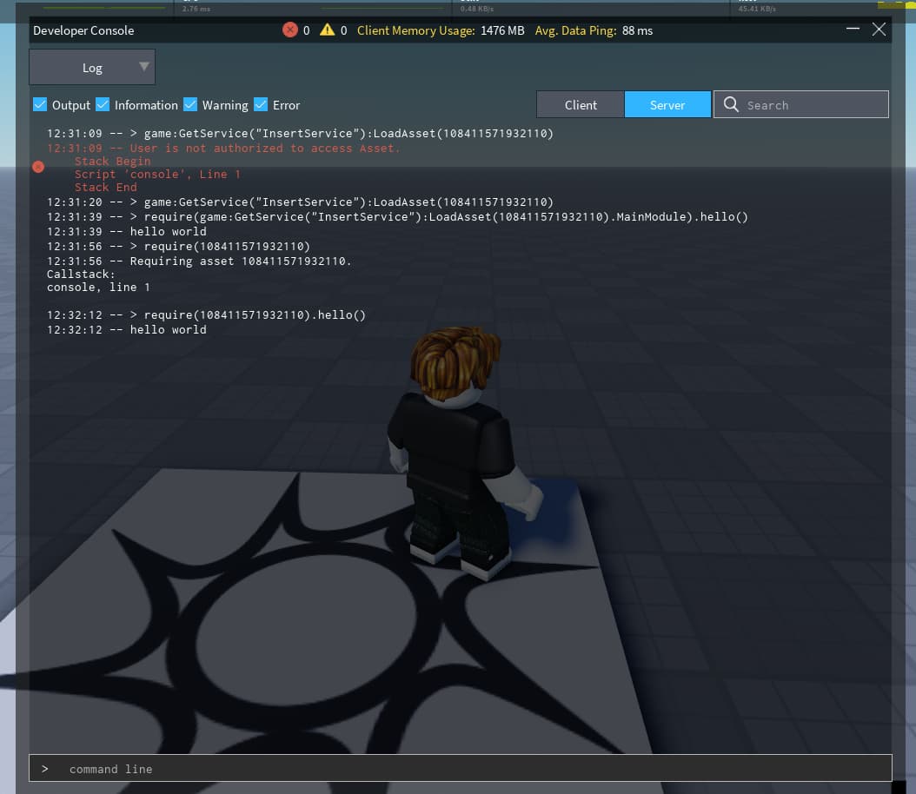Click the red error count icon
Viewport: 916px width, 794px height.
[x=289, y=30]
